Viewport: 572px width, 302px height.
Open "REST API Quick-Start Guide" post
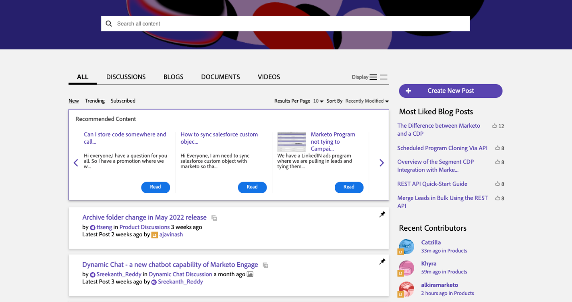click(x=432, y=184)
